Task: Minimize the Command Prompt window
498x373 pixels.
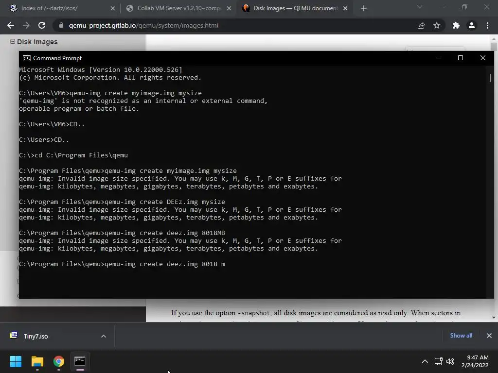Action: pyautogui.click(x=439, y=58)
